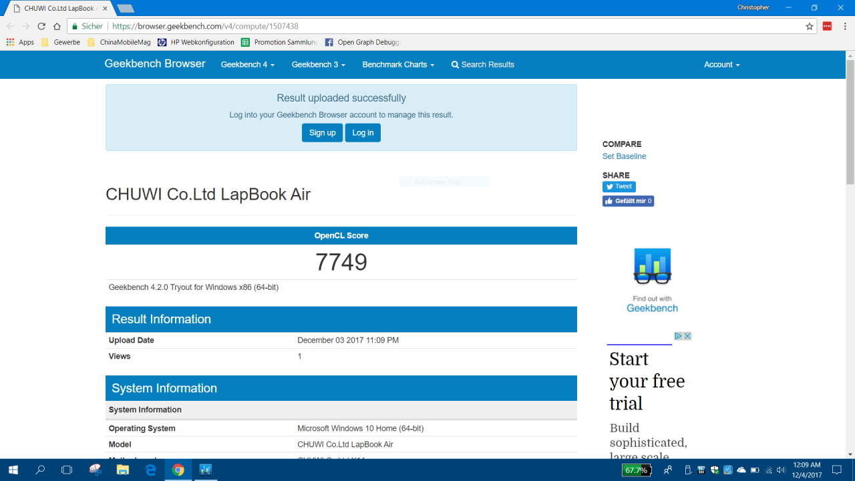Close the ad with the X icon

[687, 336]
